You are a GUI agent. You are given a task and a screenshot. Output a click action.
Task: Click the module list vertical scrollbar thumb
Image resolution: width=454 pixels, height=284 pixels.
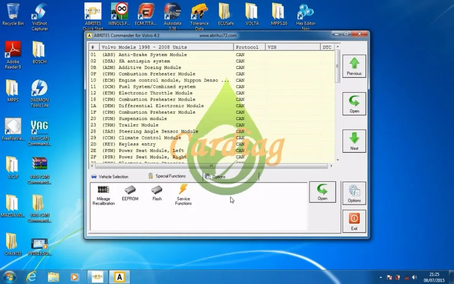click(x=337, y=66)
